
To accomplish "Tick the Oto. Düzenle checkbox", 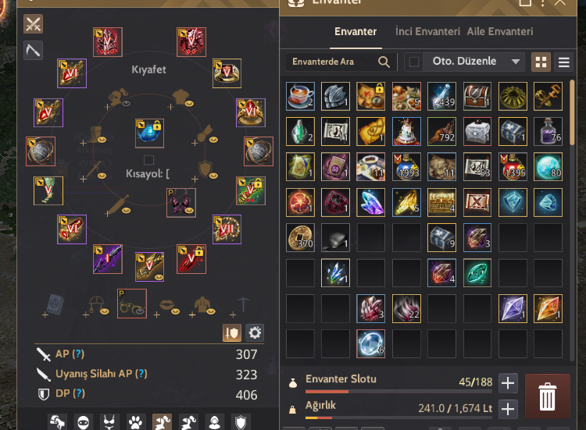I will coord(413,62).
